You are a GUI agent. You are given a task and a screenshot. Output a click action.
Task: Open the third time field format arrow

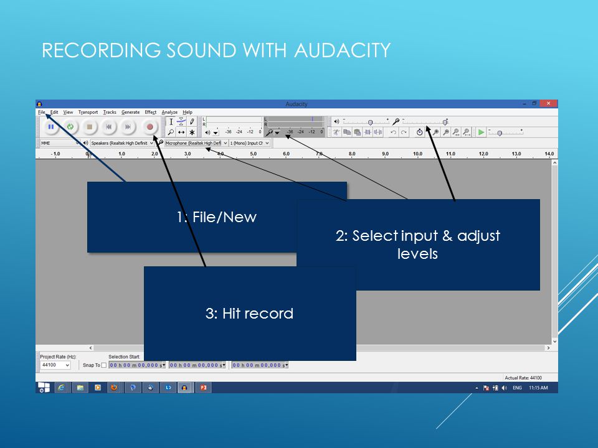coord(287,365)
